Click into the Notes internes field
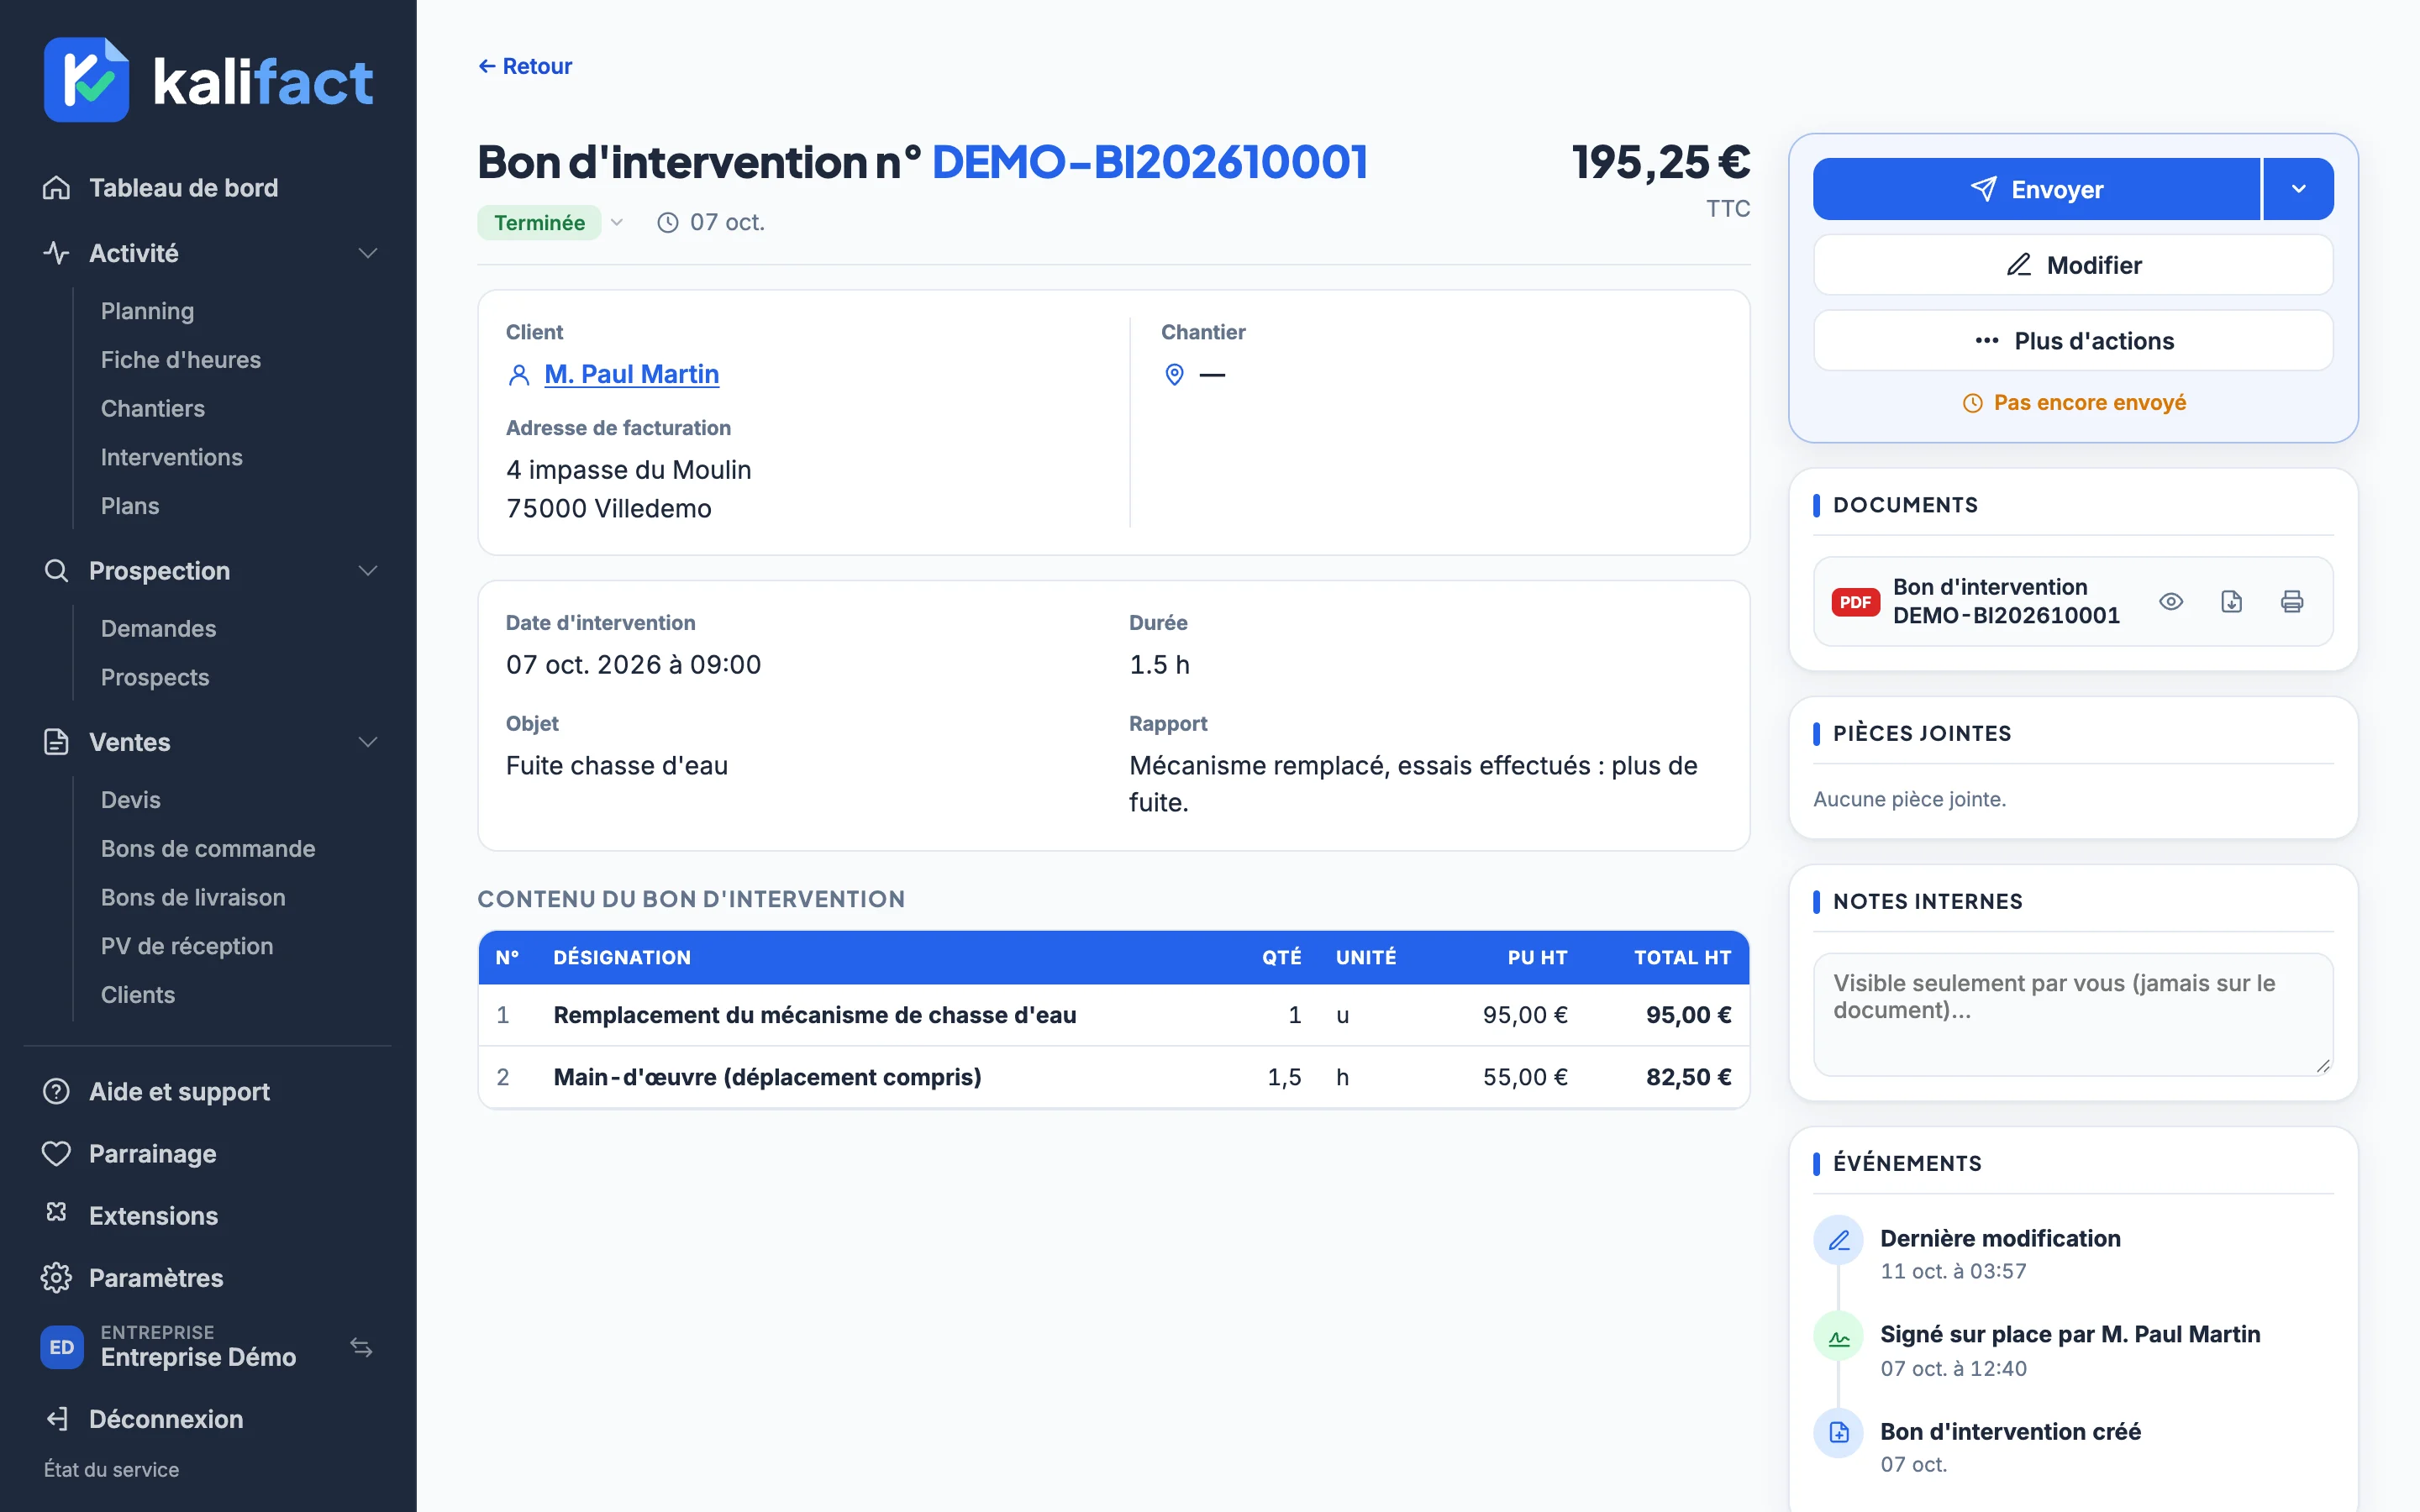2420x1512 pixels. click(2073, 1015)
